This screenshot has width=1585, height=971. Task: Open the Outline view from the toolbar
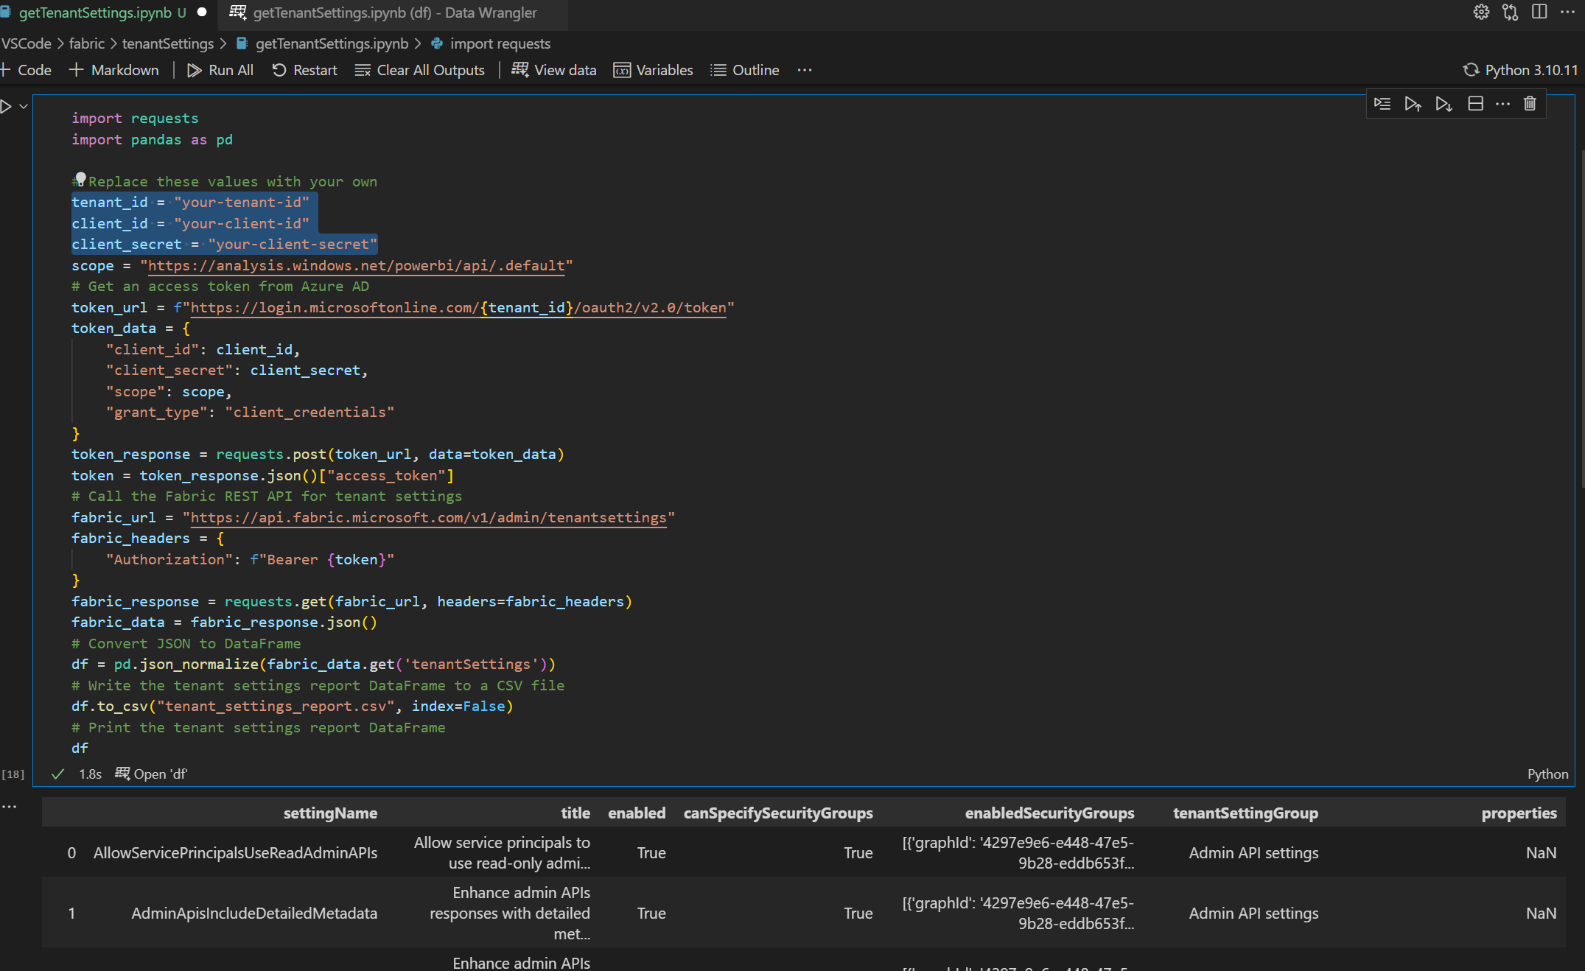[x=744, y=70]
